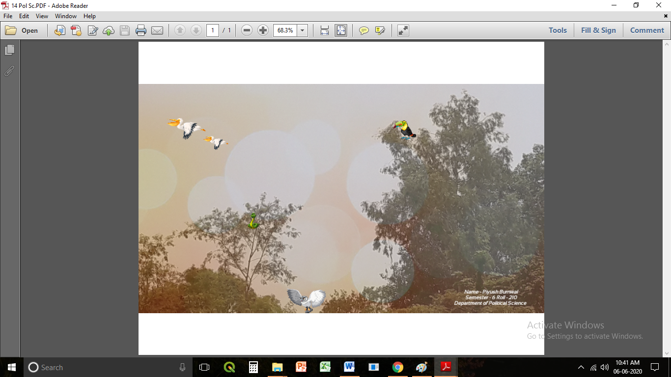
Task: Toggle fit one full page view
Action: point(341,30)
